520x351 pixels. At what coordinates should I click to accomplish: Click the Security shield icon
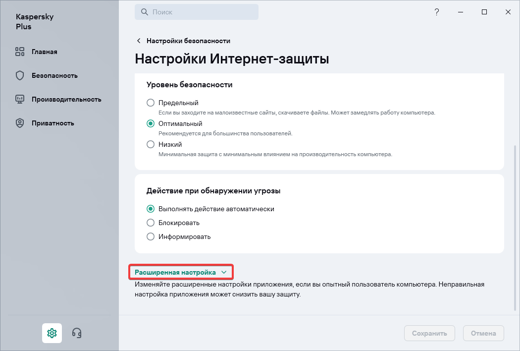20,75
